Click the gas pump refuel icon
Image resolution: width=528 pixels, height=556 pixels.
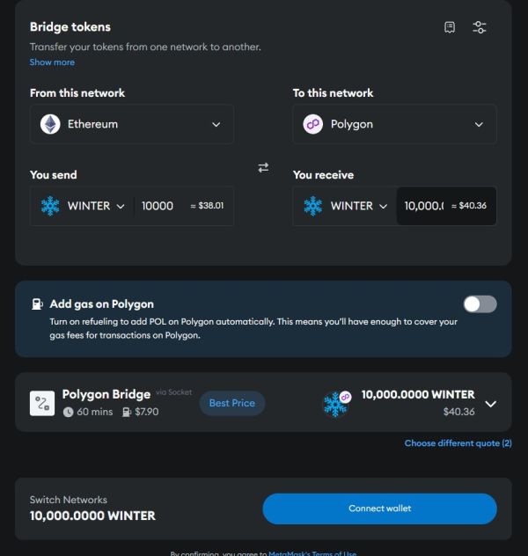point(37,304)
